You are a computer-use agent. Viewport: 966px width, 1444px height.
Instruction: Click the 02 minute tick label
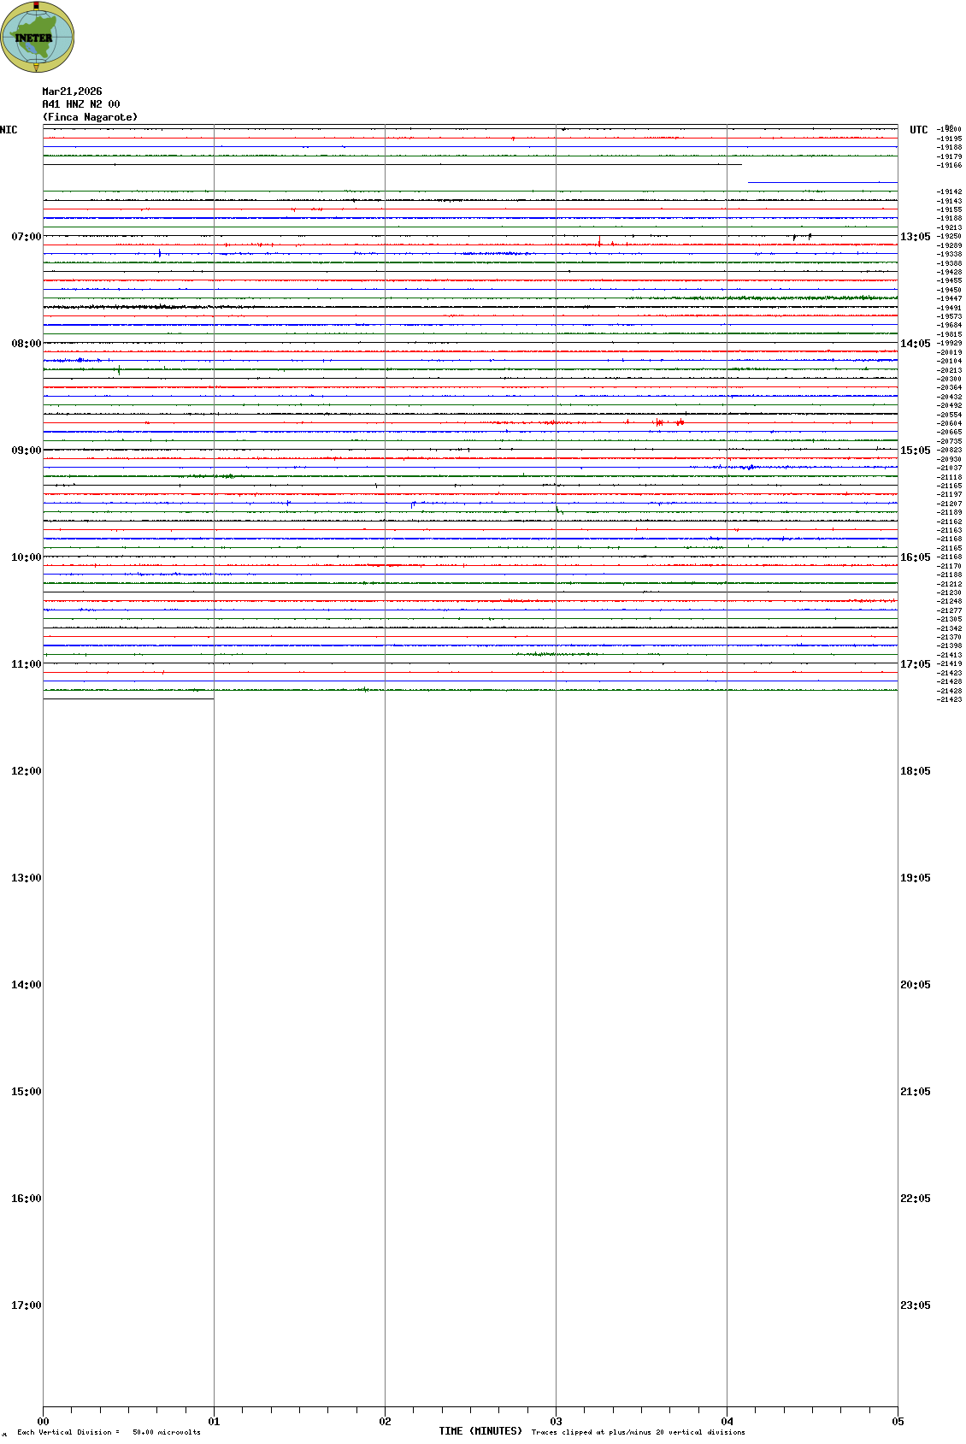pos(385,1422)
